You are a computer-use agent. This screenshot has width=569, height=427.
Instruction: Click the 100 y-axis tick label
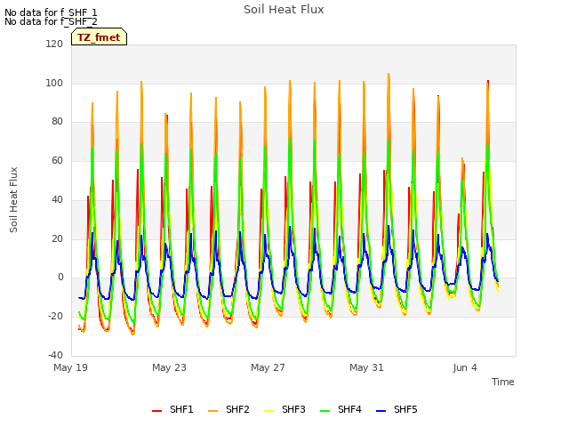click(x=54, y=83)
